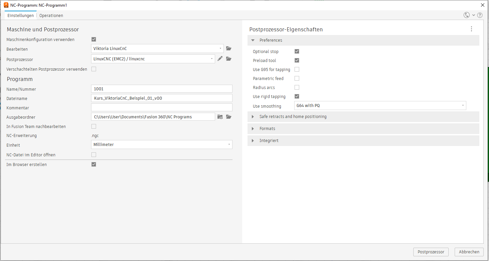Disable the Optional stop checkbox
This screenshot has height=261, width=489.
click(x=297, y=51)
